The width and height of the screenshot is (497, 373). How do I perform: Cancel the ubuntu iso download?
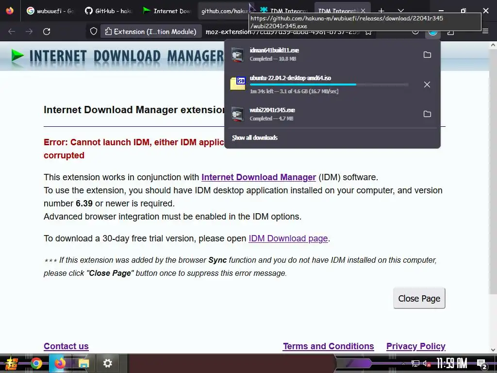pos(427,85)
